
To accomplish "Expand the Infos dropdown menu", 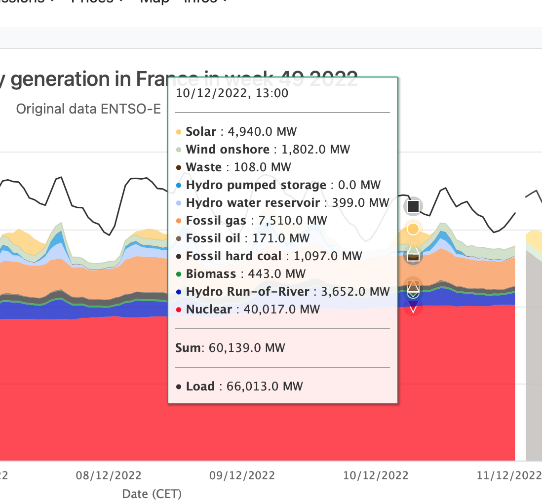I will click(205, 1).
